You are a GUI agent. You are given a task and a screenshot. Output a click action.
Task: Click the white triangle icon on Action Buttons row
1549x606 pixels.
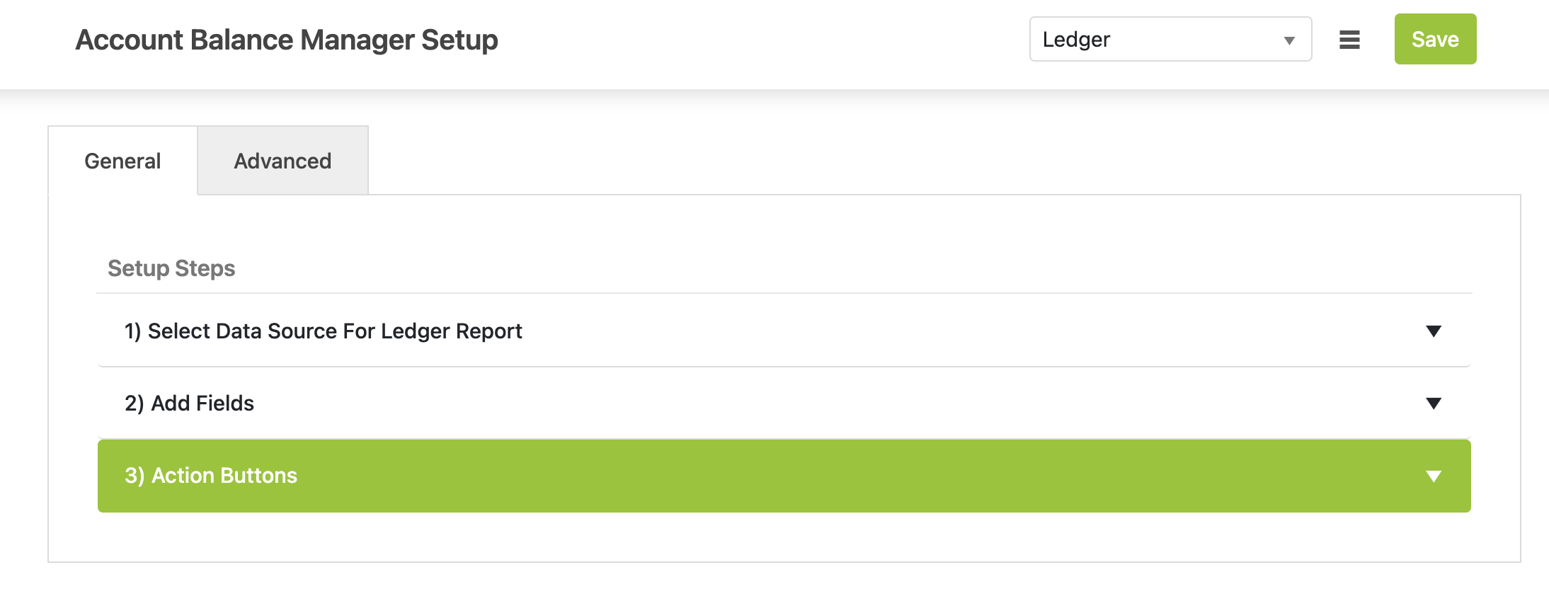[1434, 476]
